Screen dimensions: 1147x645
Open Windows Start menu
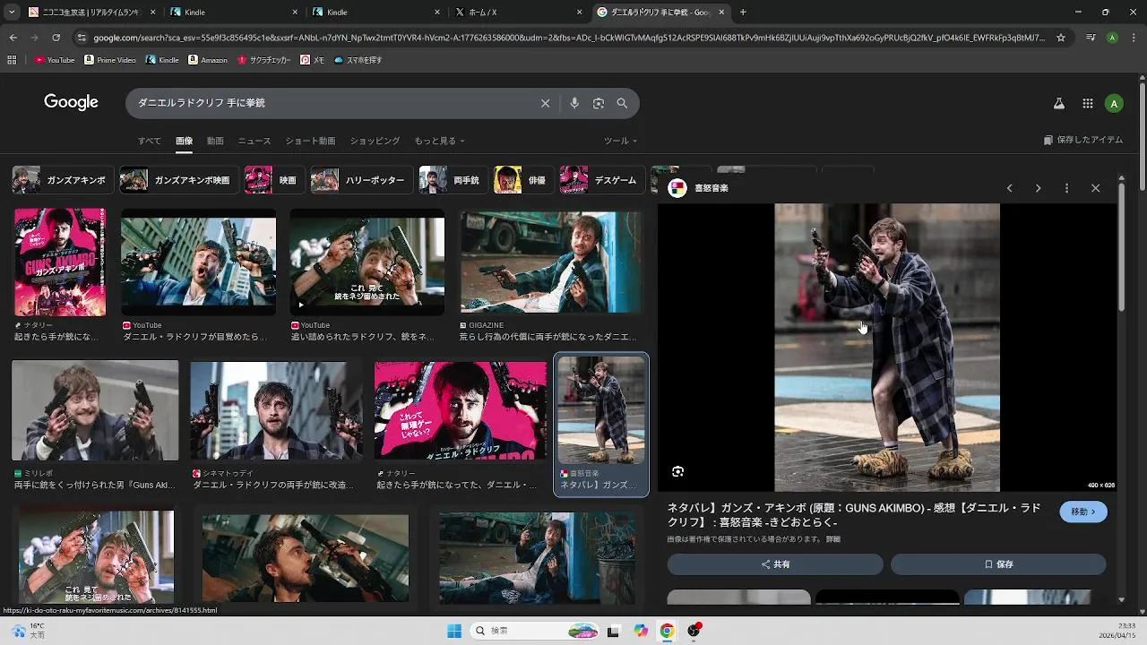click(x=454, y=631)
